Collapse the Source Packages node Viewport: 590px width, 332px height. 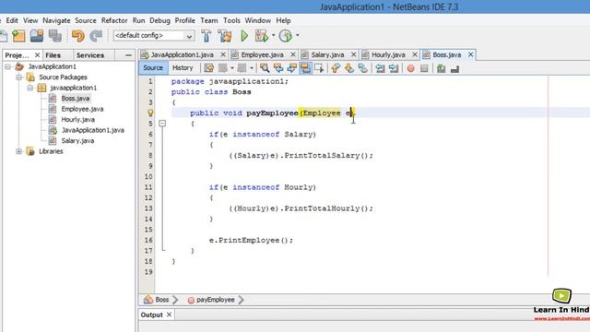(x=18, y=77)
